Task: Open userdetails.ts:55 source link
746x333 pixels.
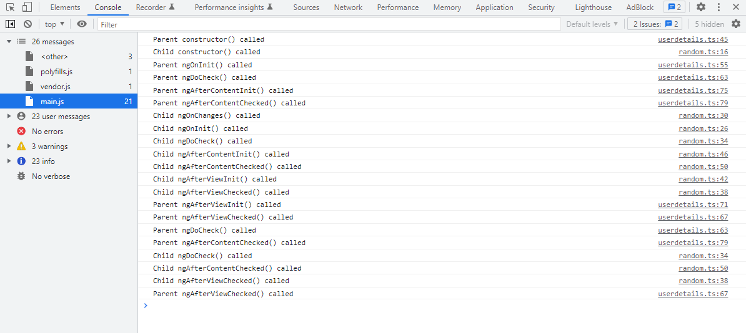Action: (x=693, y=65)
